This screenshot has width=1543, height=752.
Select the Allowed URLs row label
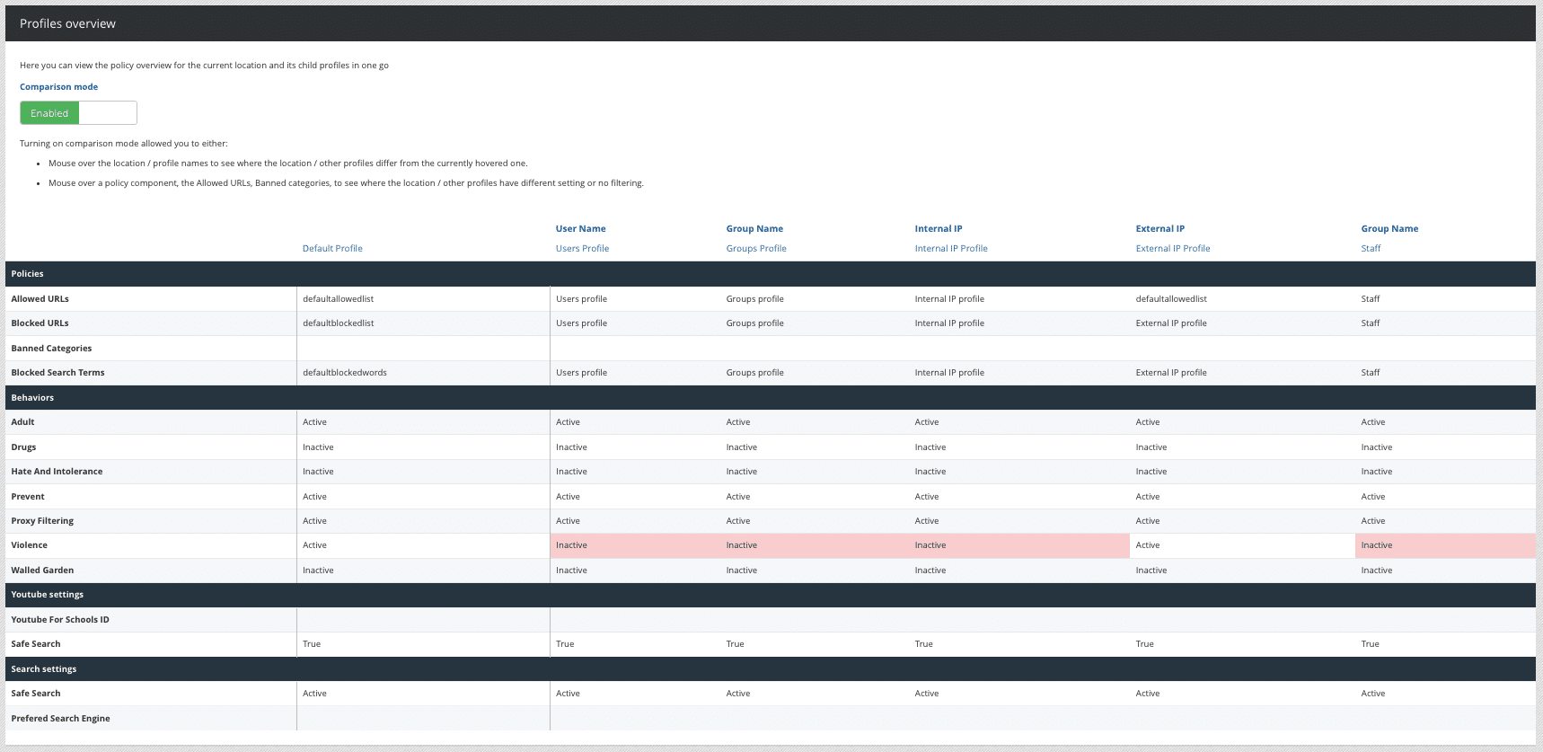click(40, 299)
